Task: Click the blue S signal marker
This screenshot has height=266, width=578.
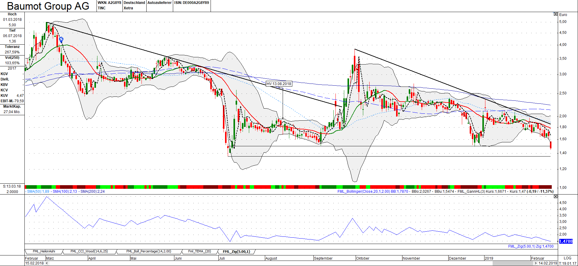Action: [x=61, y=39]
